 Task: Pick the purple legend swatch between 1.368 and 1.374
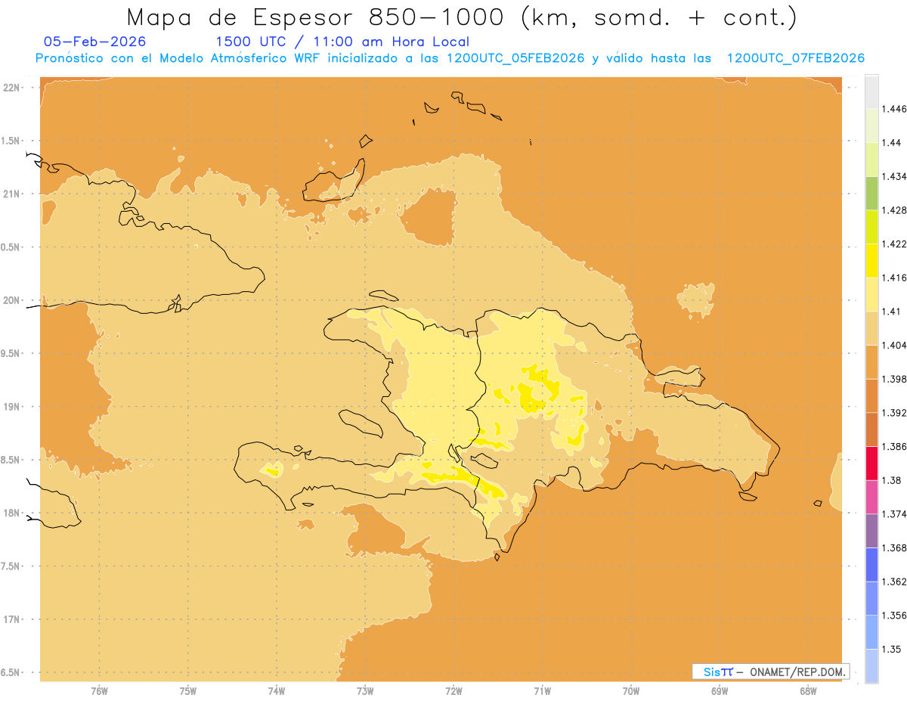(871, 531)
